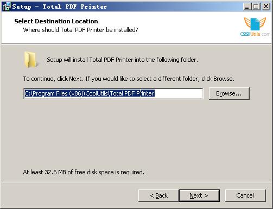Click the Select Destination Location heading
The width and height of the screenshot is (273, 209).
pos(56,21)
